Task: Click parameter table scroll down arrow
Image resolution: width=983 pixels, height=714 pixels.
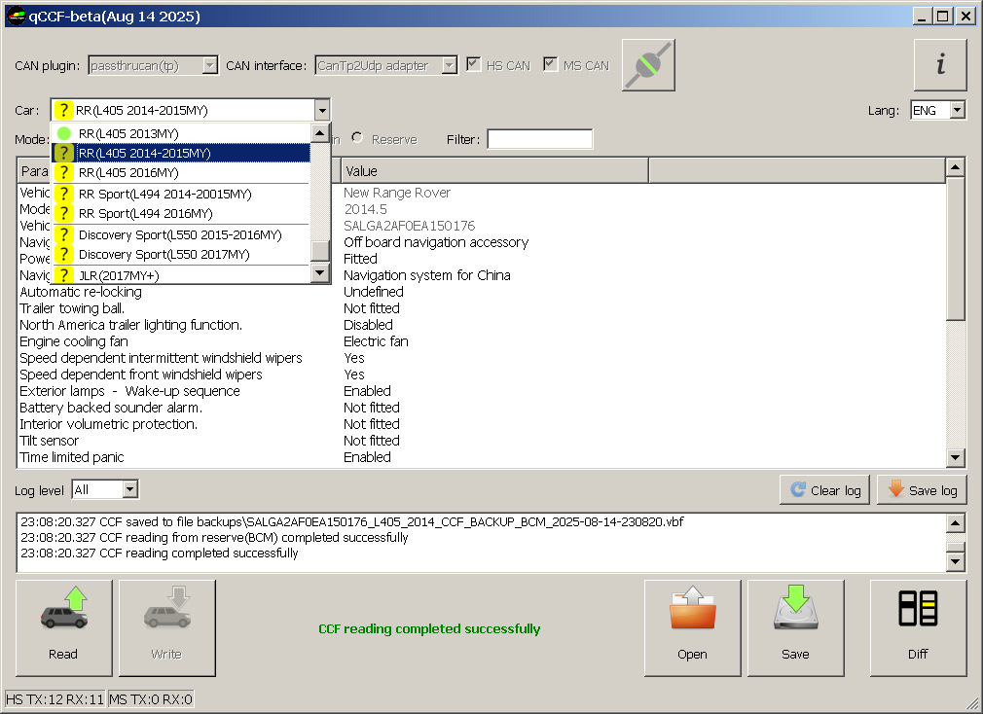Action: (955, 457)
